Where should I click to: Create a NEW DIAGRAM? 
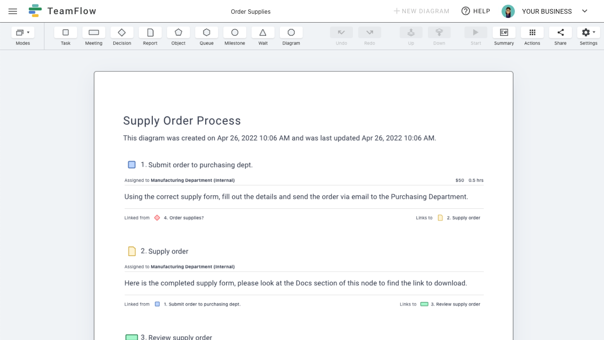(x=421, y=11)
